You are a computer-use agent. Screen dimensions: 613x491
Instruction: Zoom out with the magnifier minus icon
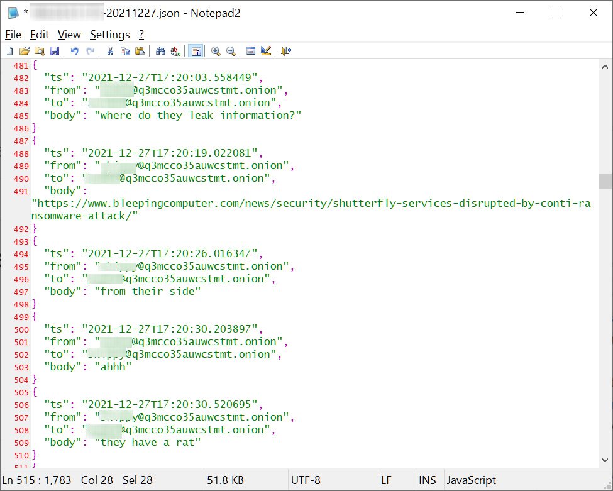(231, 51)
